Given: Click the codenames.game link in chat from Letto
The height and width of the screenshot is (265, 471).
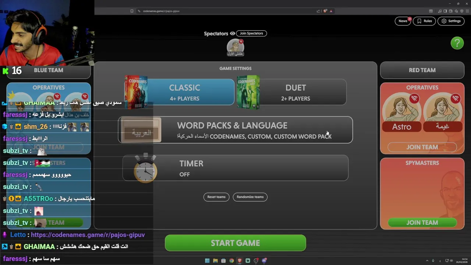Looking at the screenshot, I should [88, 235].
